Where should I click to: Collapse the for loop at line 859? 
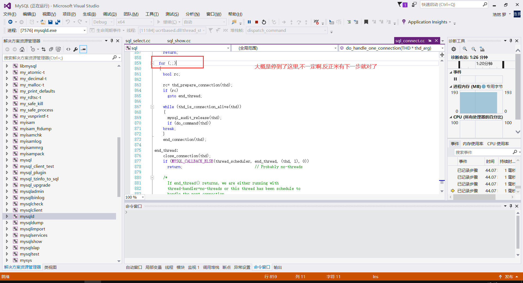click(x=153, y=63)
